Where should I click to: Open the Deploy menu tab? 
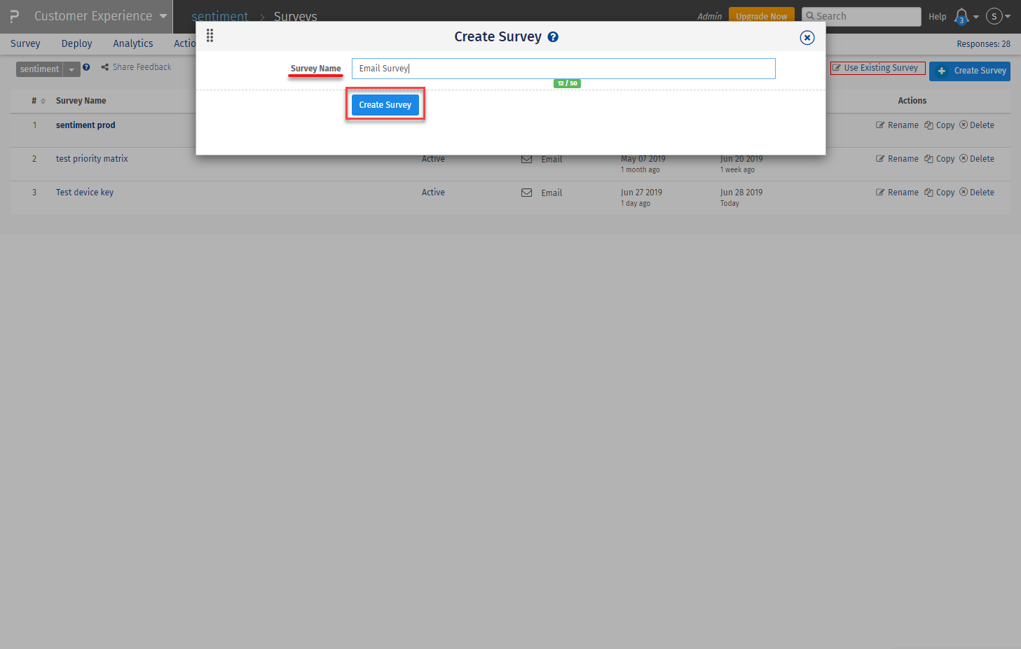tap(76, 43)
